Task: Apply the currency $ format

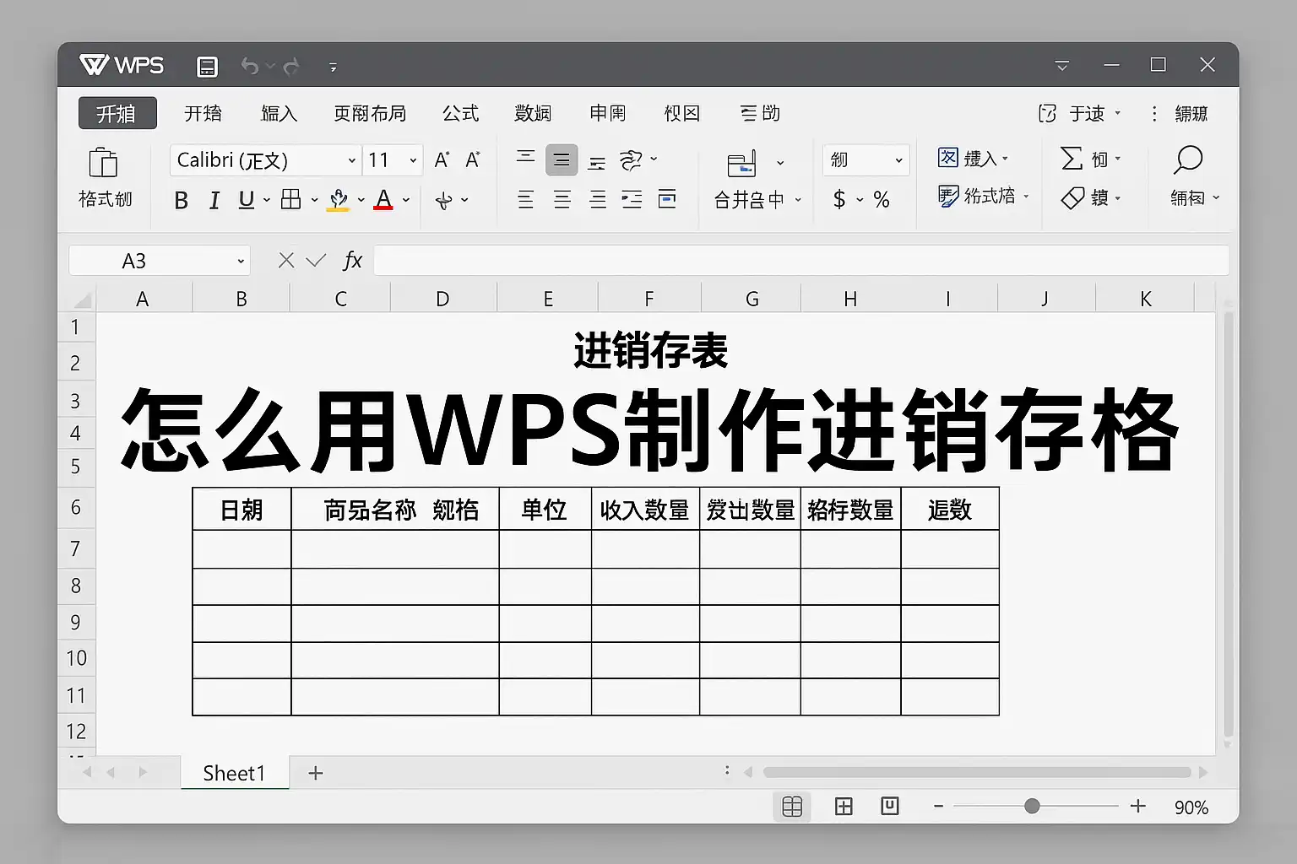Action: pos(839,199)
